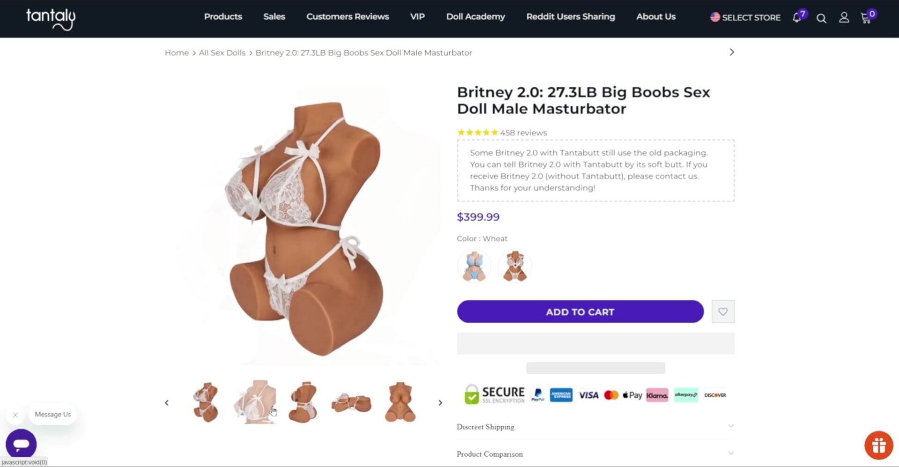The height and width of the screenshot is (467, 899).
Task: Click the search magnifier icon
Action: point(821,18)
